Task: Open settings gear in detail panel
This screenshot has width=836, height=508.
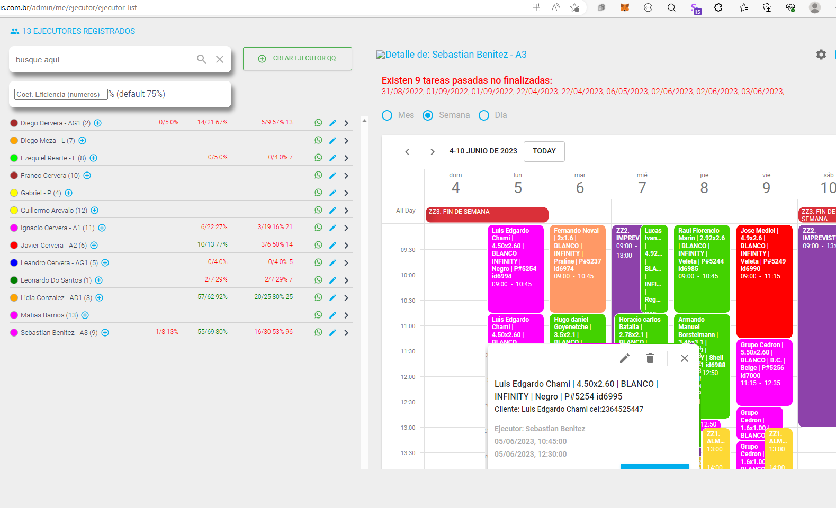Action: point(821,55)
